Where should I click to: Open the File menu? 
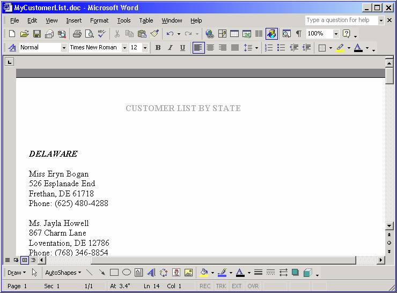pyautogui.click(x=14, y=20)
